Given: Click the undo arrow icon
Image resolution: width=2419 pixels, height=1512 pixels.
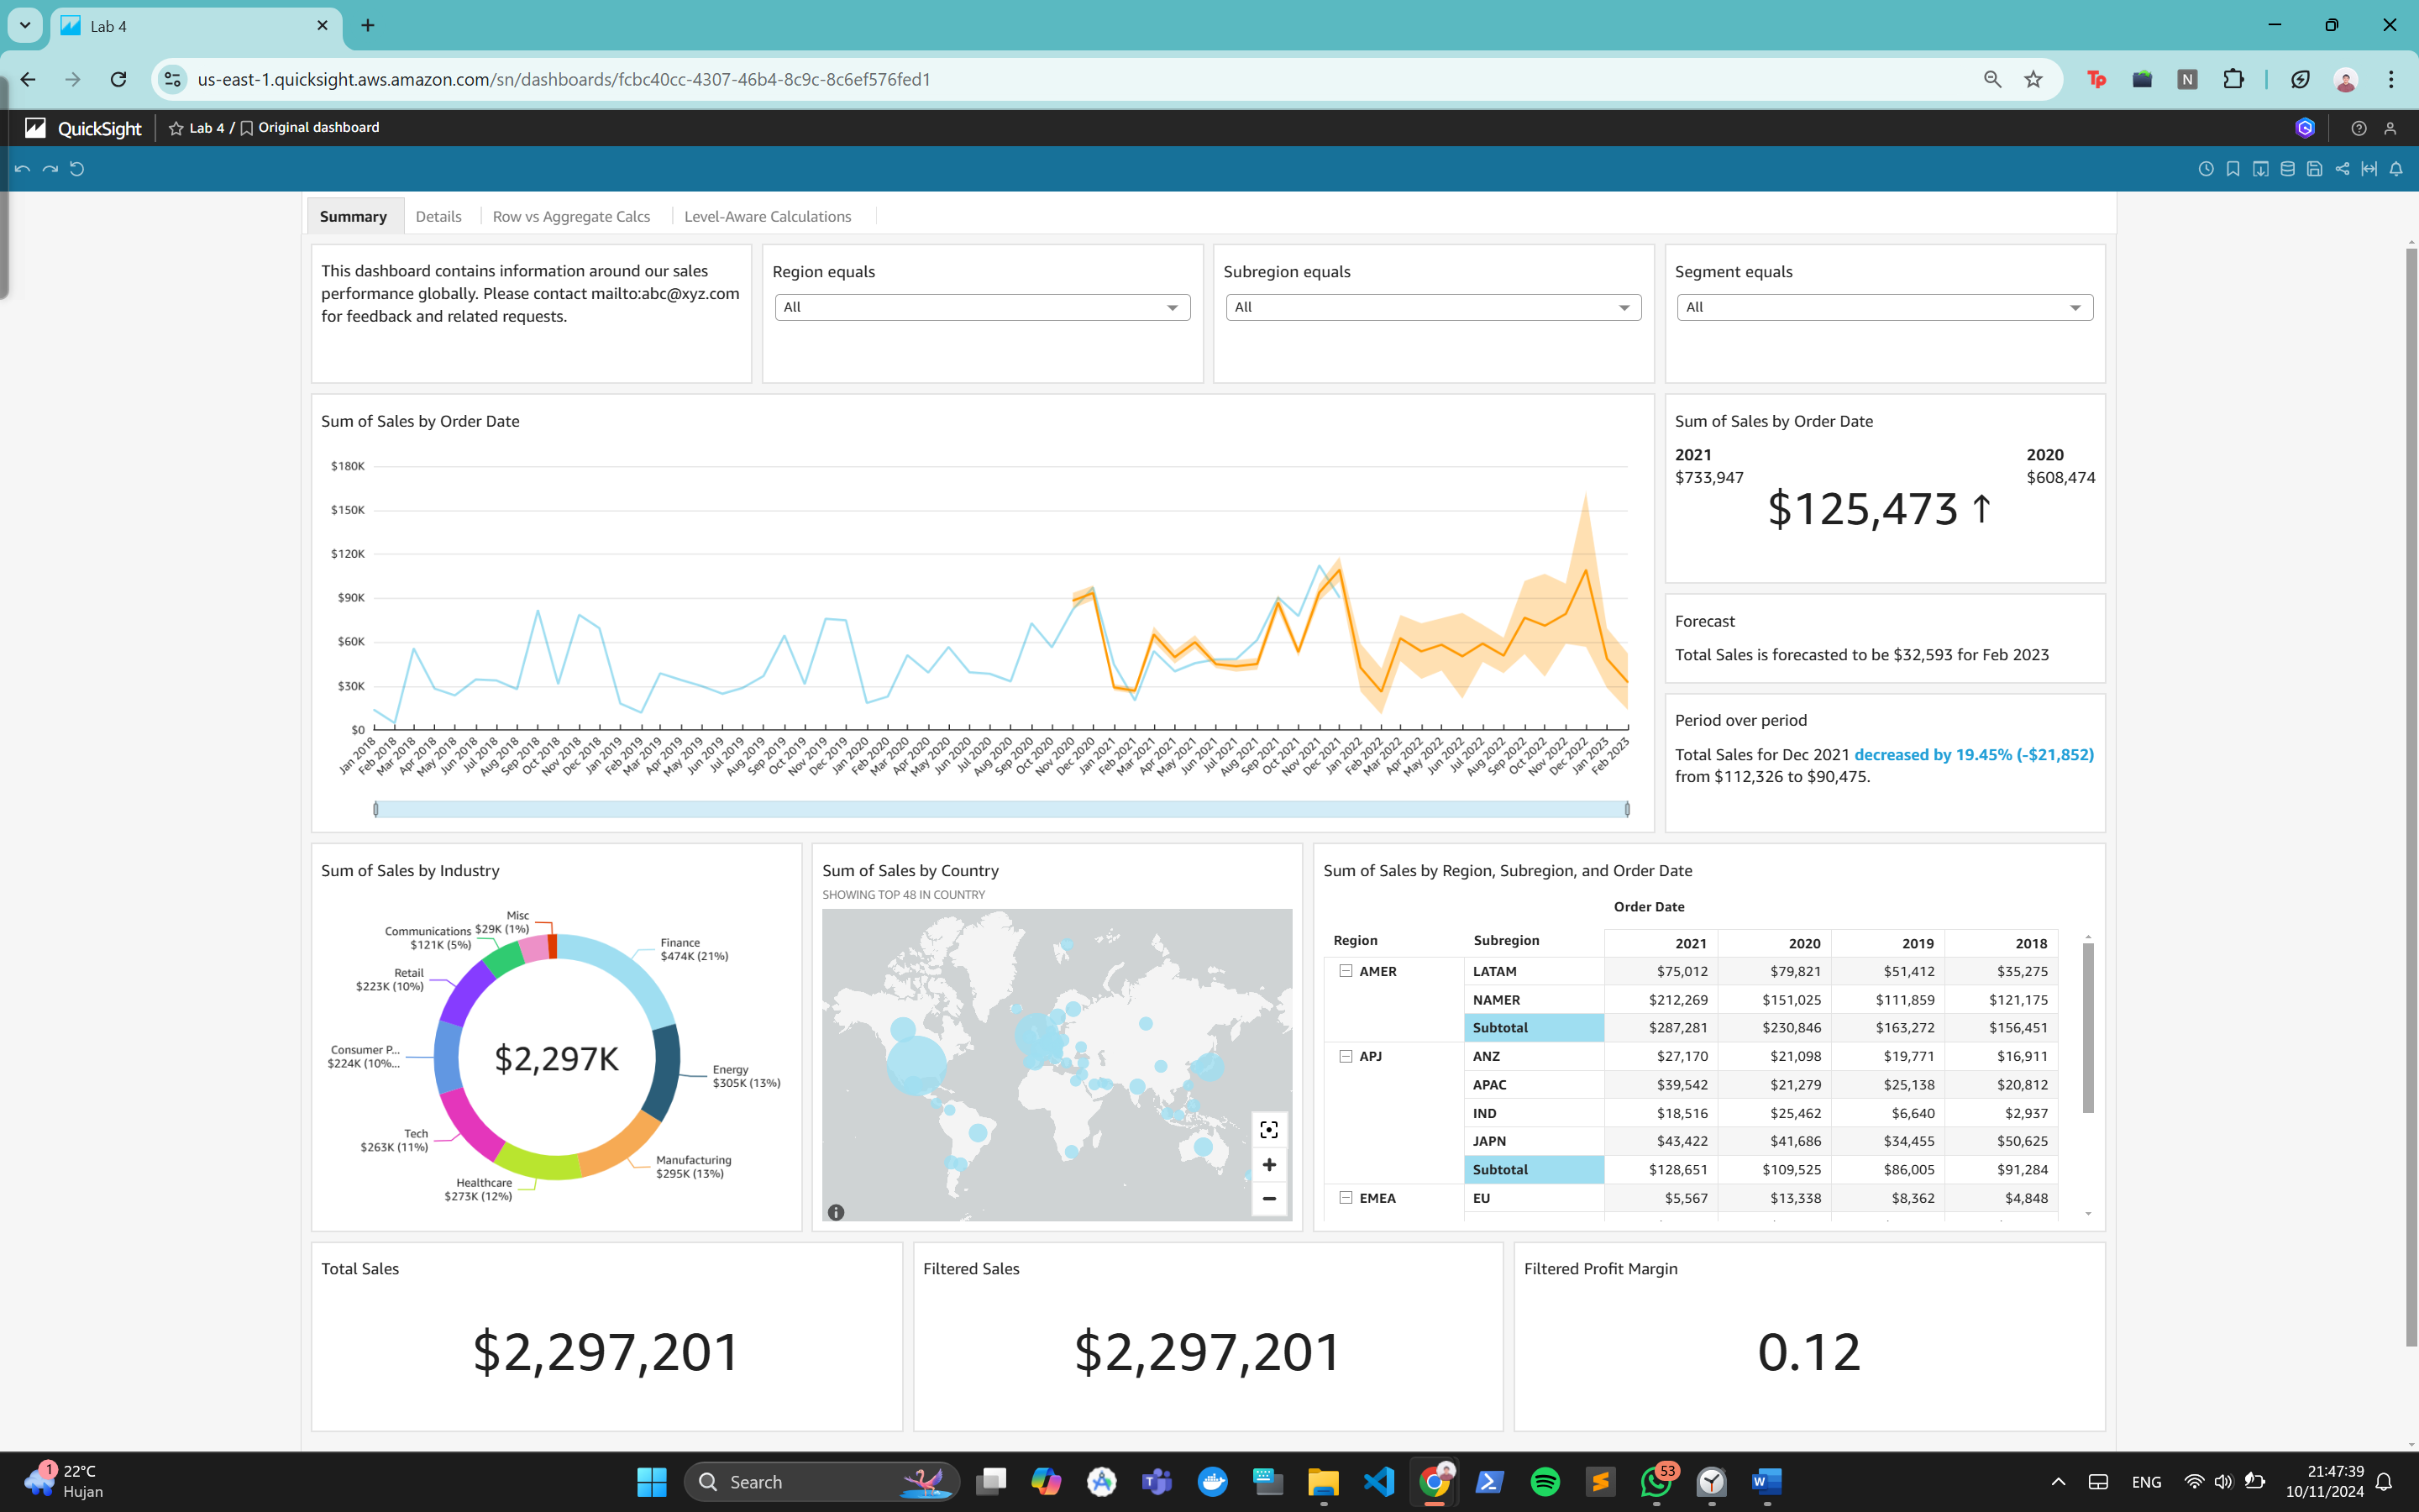Looking at the screenshot, I should [x=22, y=169].
